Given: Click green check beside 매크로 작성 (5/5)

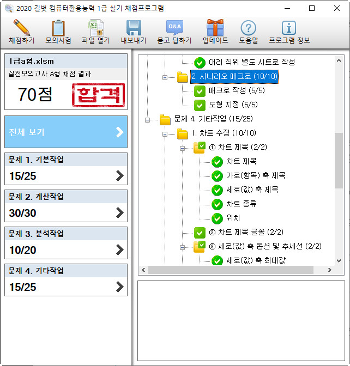Looking at the screenshot, I should [200, 90].
